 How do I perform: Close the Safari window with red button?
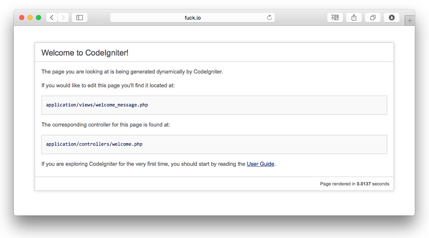22,18
